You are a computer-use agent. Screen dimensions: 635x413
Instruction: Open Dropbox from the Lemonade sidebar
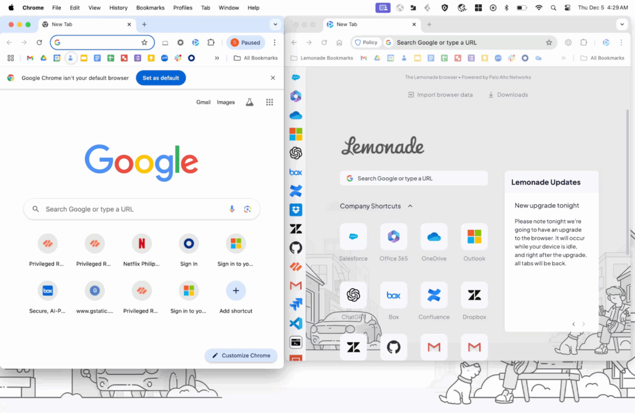(x=296, y=210)
